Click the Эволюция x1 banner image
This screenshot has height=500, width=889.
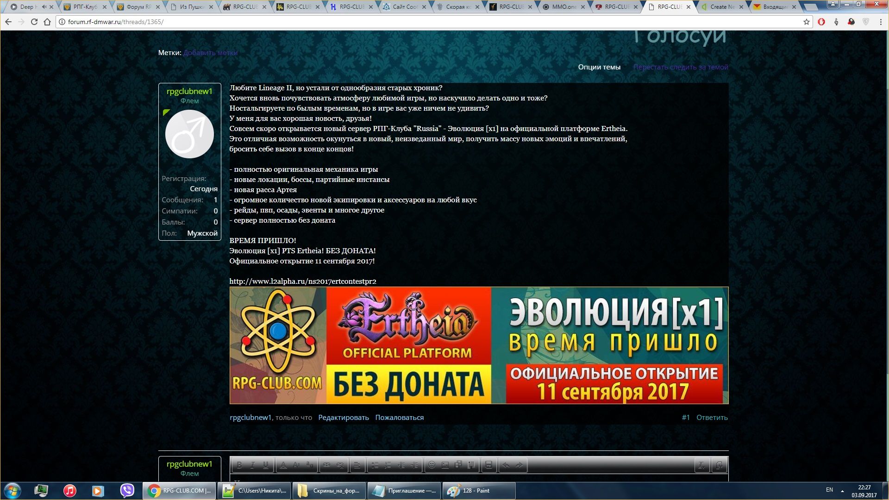(x=479, y=345)
